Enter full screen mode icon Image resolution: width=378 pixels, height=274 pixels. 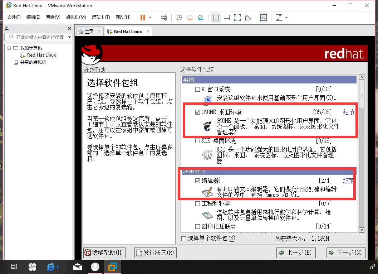(237, 18)
